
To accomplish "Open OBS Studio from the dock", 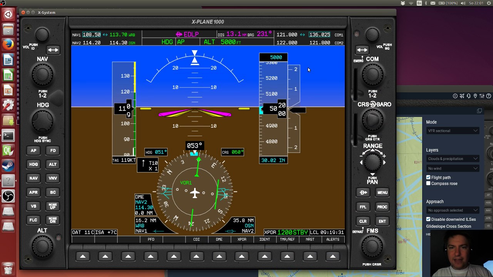I will click(8, 196).
